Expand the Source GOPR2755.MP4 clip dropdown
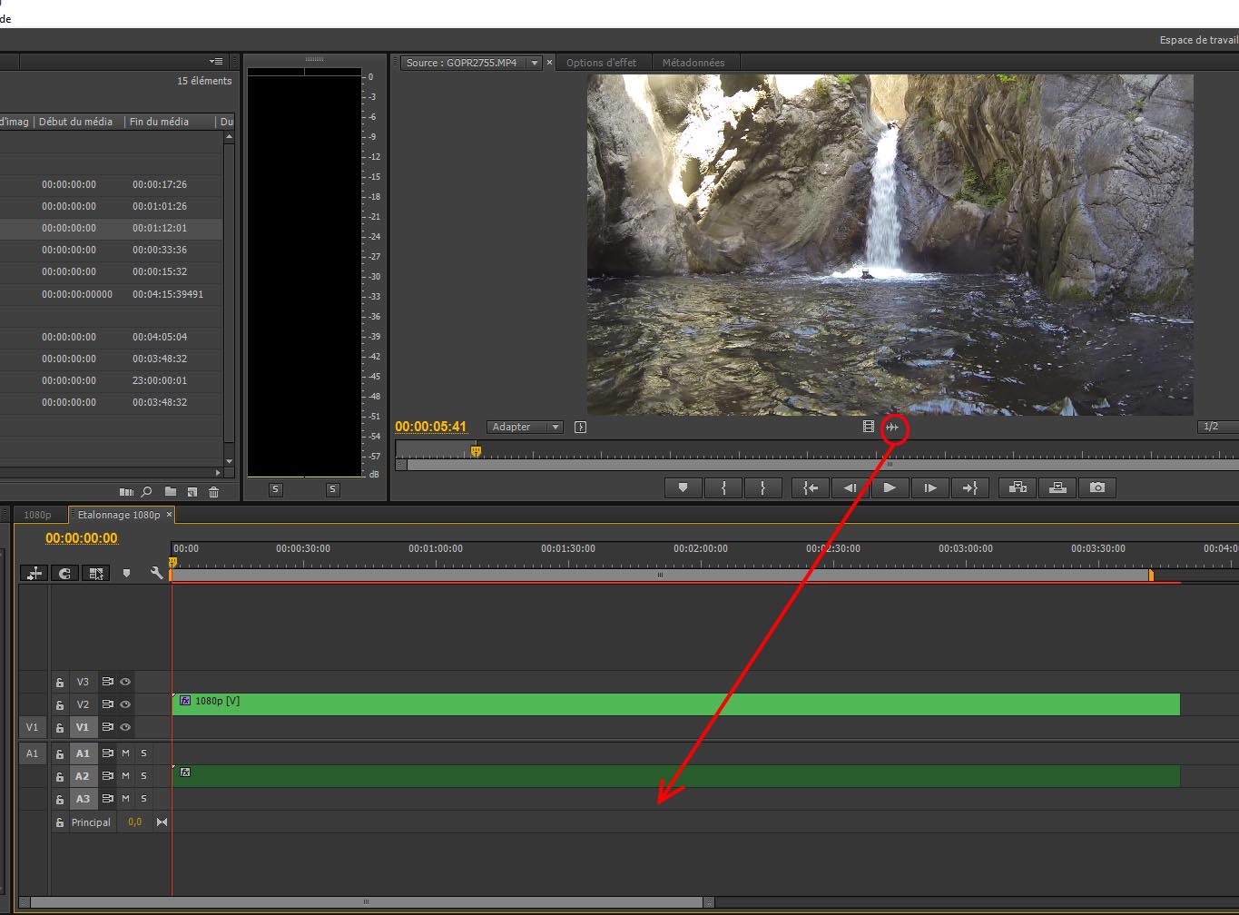The height and width of the screenshot is (915, 1239). tap(535, 63)
